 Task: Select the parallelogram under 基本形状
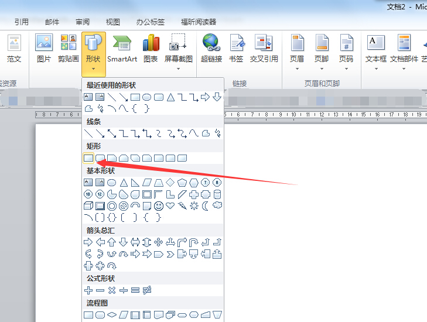click(x=147, y=182)
